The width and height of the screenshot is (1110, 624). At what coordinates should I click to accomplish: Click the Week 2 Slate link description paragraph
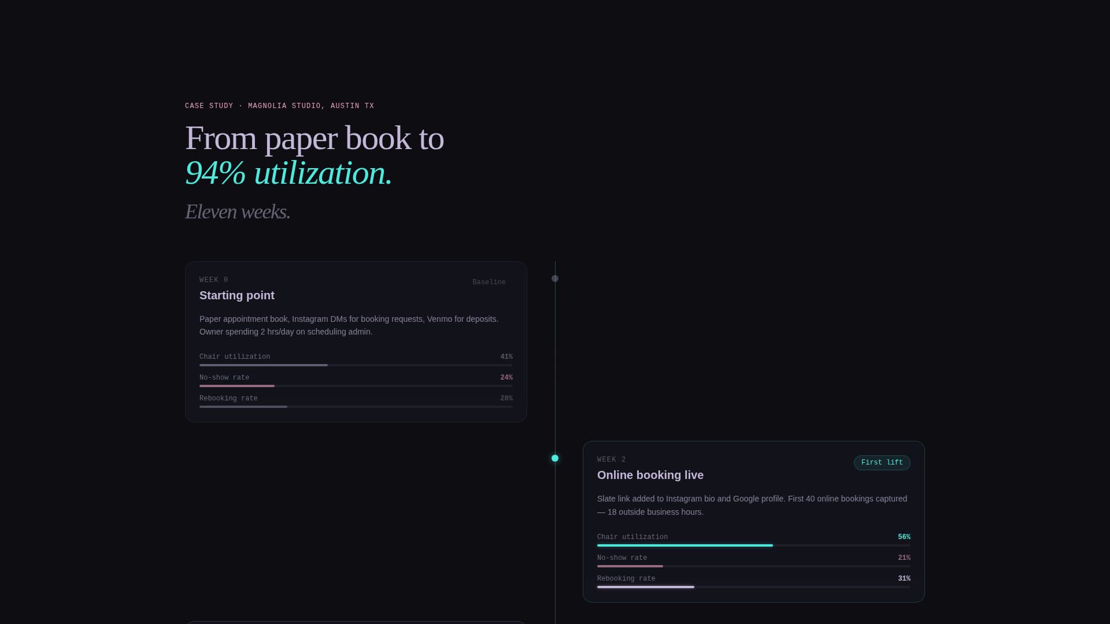(x=752, y=506)
